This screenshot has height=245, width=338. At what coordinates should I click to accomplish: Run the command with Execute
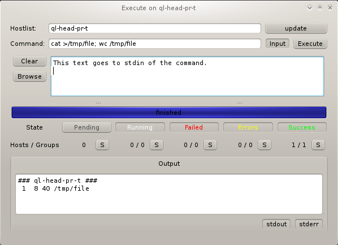coord(310,44)
